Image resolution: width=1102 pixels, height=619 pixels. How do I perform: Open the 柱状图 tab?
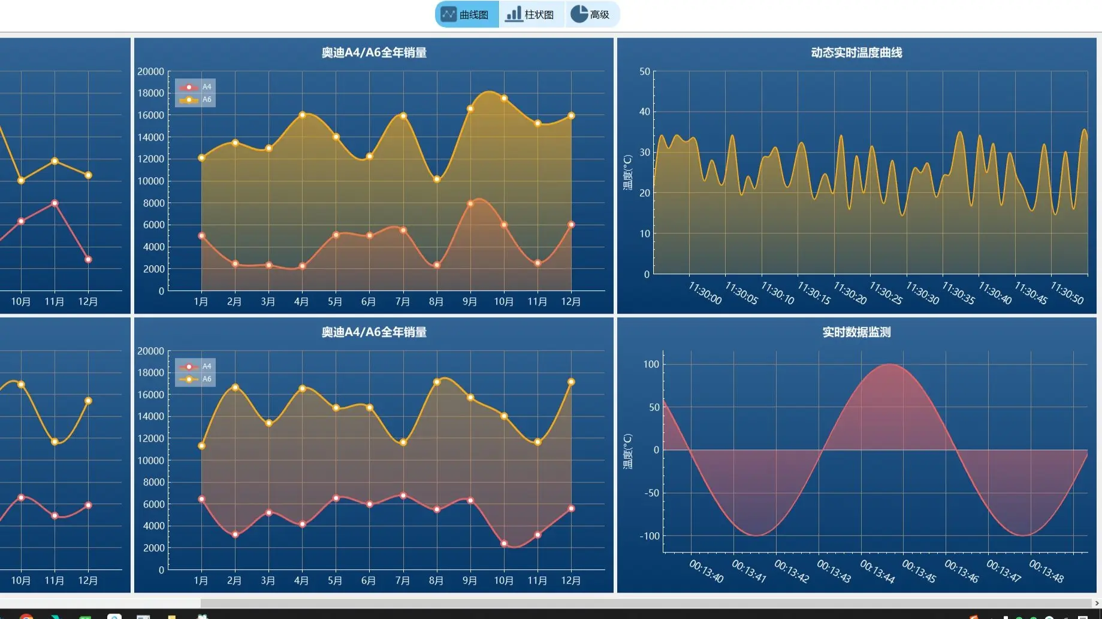pyautogui.click(x=531, y=14)
